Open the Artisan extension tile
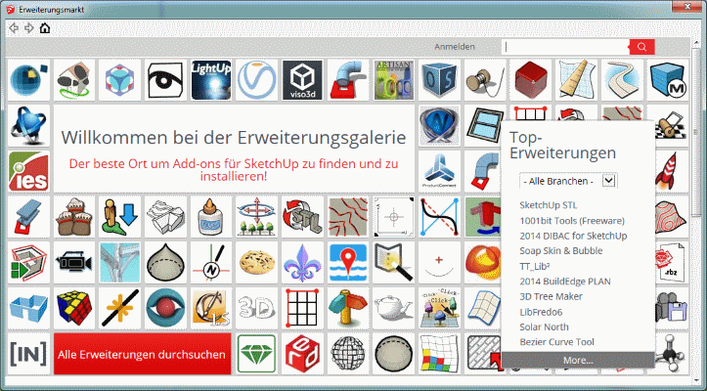Viewport: 707px width, 391px height. (394, 80)
